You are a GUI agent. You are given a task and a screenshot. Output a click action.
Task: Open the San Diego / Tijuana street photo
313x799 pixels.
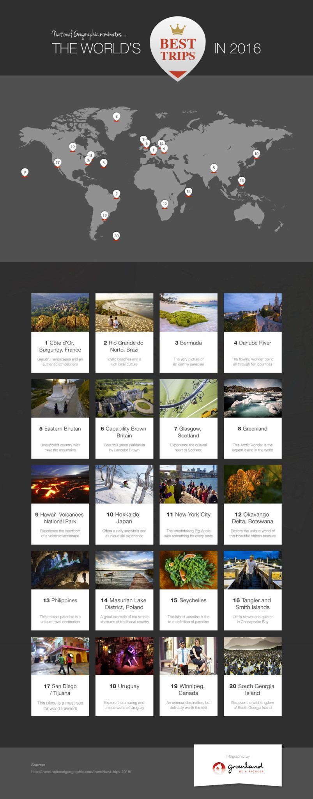click(60, 656)
